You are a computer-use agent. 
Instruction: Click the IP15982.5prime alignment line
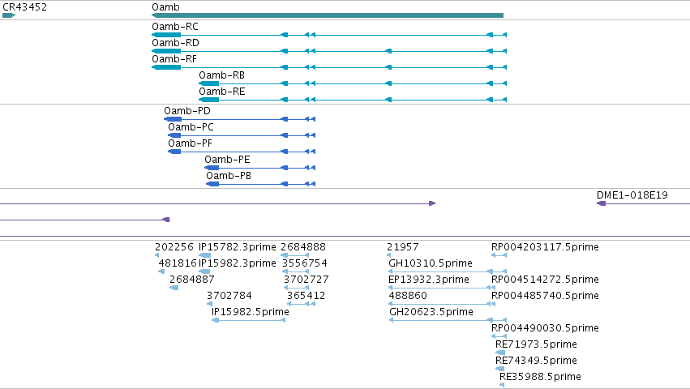(249, 320)
